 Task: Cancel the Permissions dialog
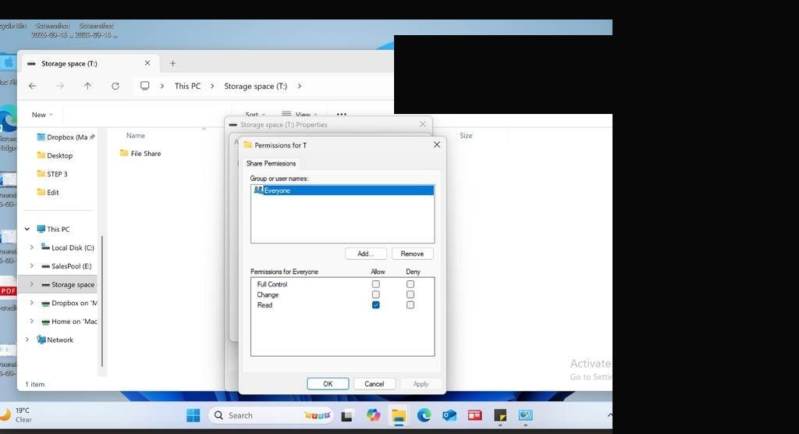[374, 383]
